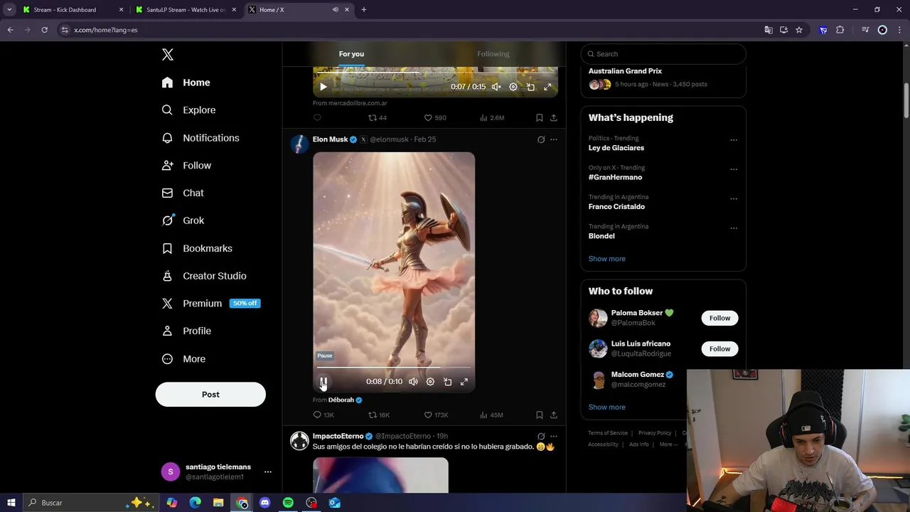Click the X logo in the sidebar
The width and height of the screenshot is (910, 512).
point(167,55)
